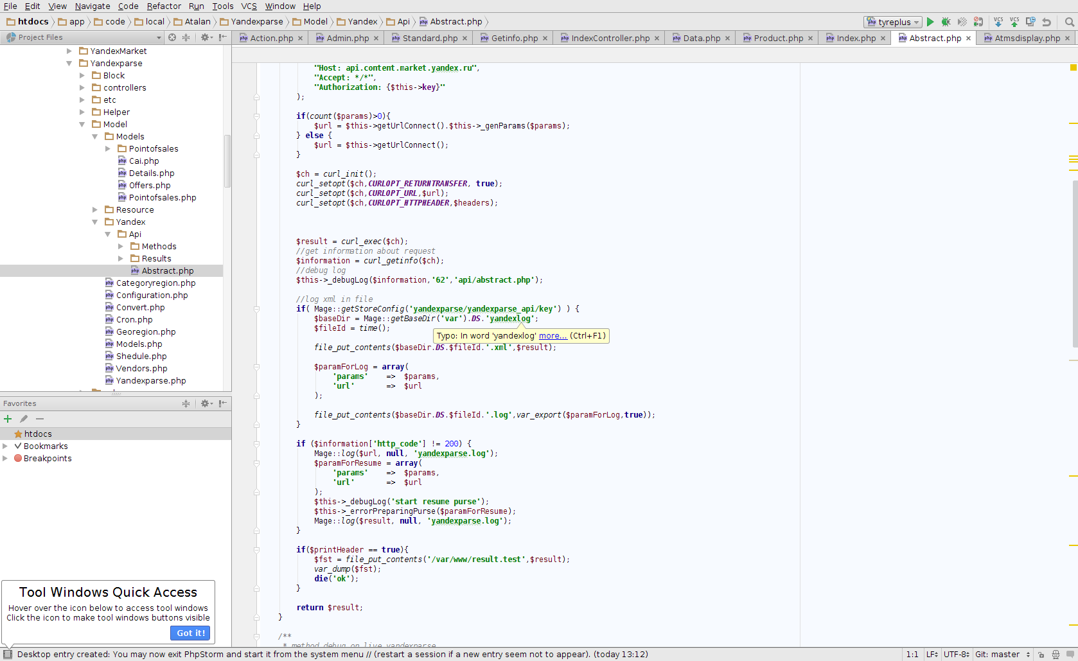The image size is (1078, 661).
Task: Close the Abstract.php editor tab
Action: coord(968,39)
